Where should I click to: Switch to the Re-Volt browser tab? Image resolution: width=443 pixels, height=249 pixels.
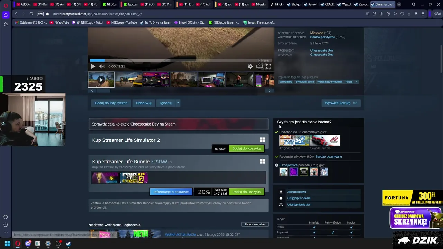(310, 4)
